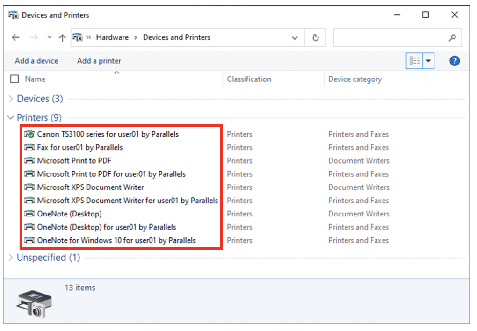Collapse the Printers (9) group

pos(11,118)
